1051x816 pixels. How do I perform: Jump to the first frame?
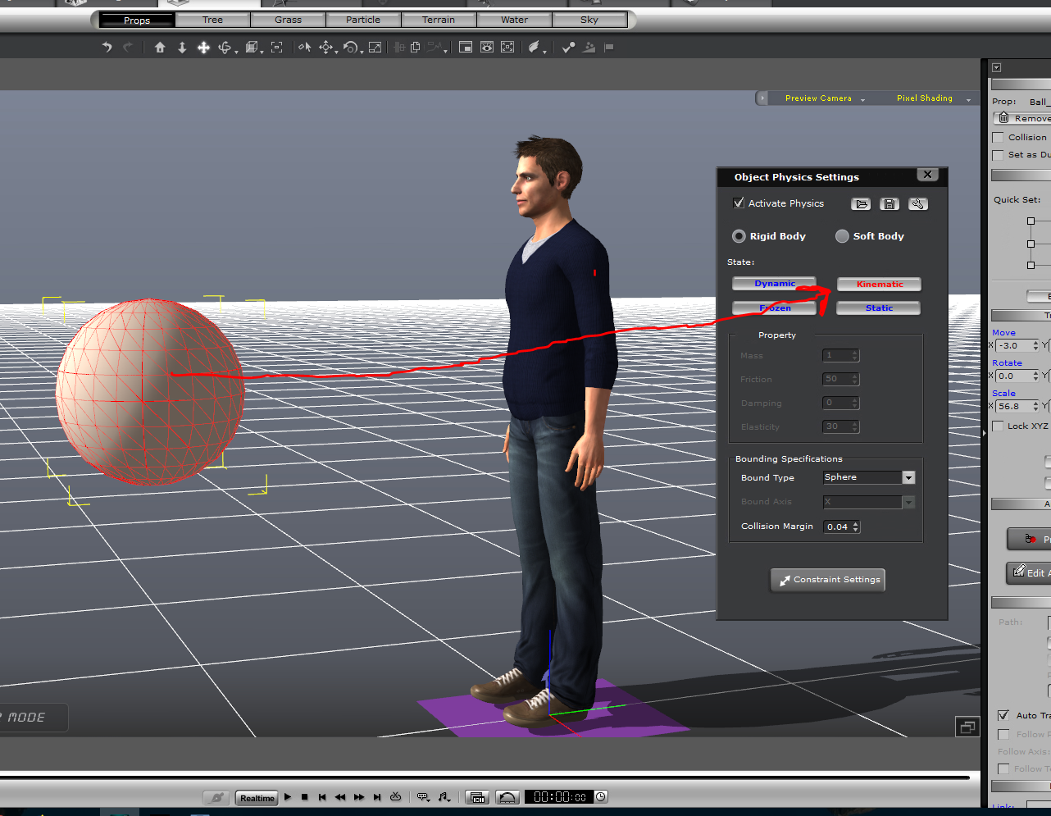click(322, 797)
